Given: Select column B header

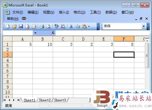Looking at the screenshot, I should [x=43, y=39].
